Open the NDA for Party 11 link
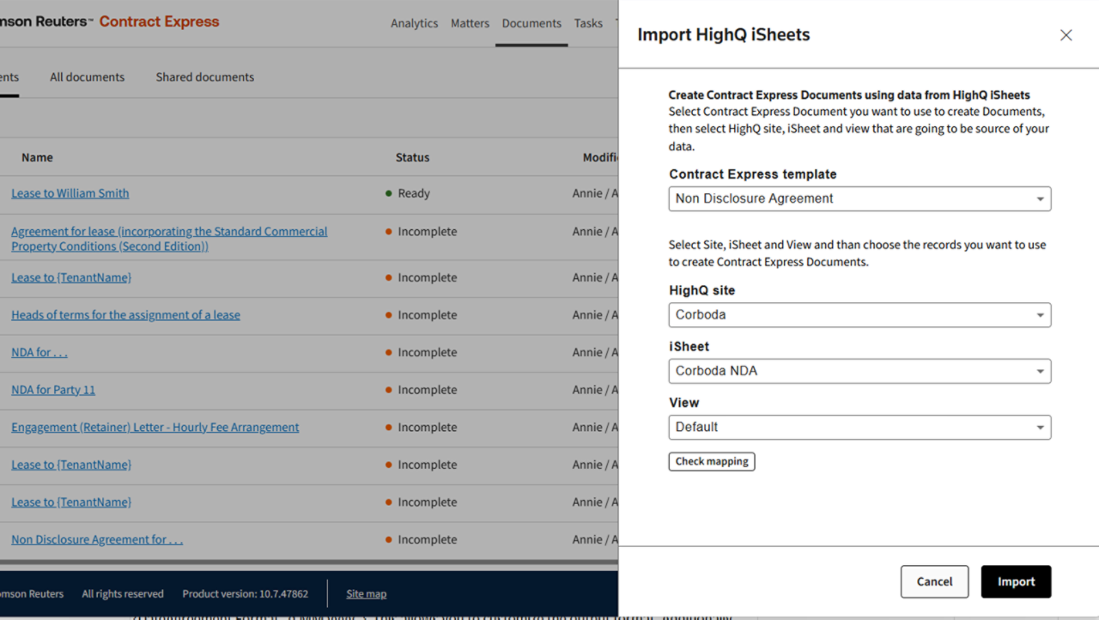1099x620 pixels. 53,390
